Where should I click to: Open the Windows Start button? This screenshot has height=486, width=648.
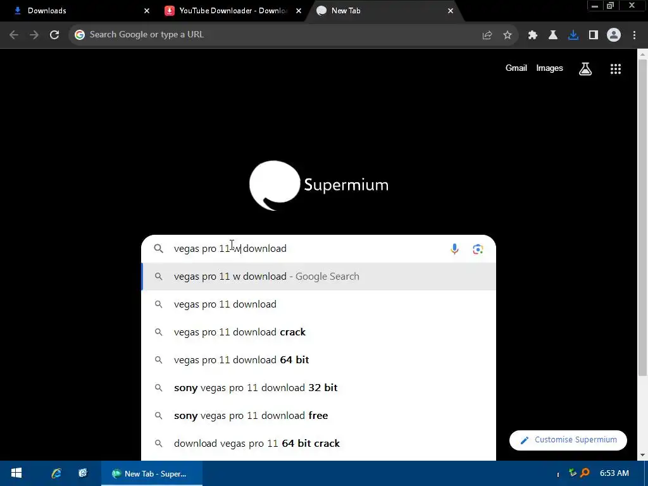pyautogui.click(x=16, y=473)
